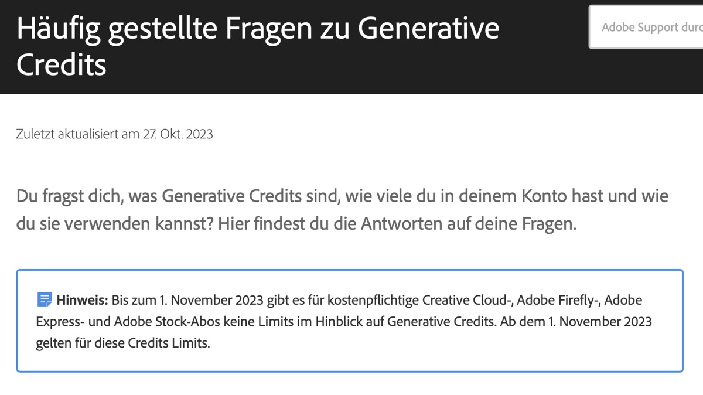Click the bold "Hinweis:" label
This screenshot has height=395, width=703.
click(x=83, y=301)
